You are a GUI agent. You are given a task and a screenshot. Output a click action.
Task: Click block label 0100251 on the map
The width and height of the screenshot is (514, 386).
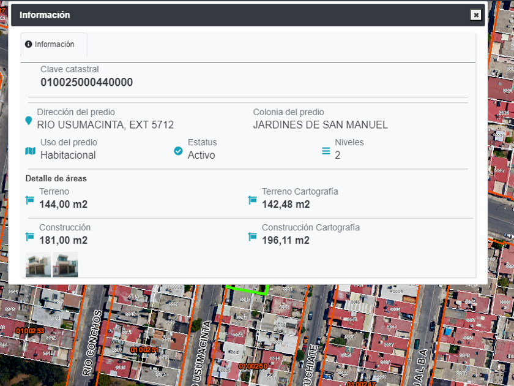pos(144,350)
